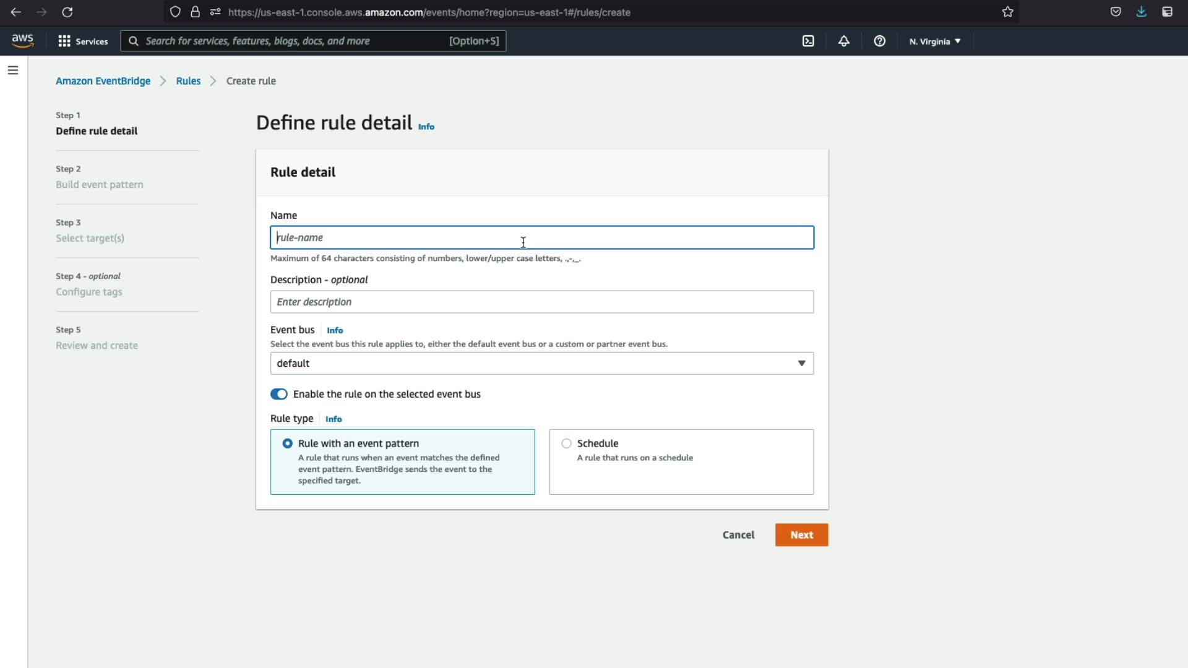1188x668 pixels.
Task: Open the N. Virginia region dropdown
Action: coord(934,41)
